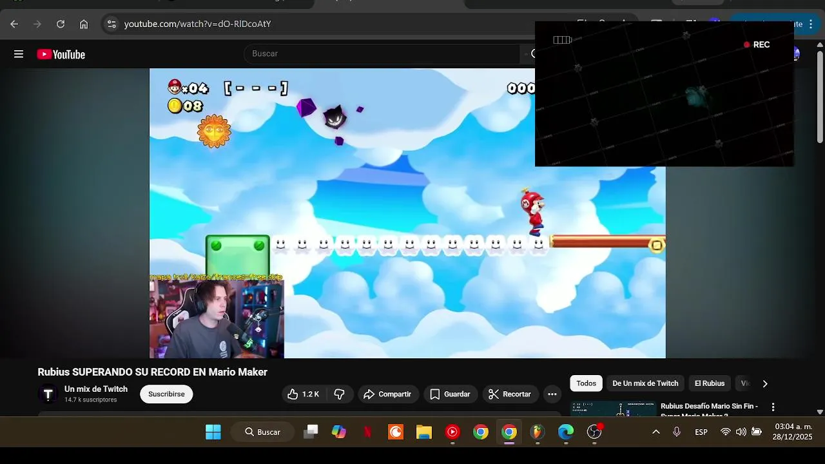Open the Un mix de Twitch channel avatar
This screenshot has width=825, height=464.
[48, 394]
